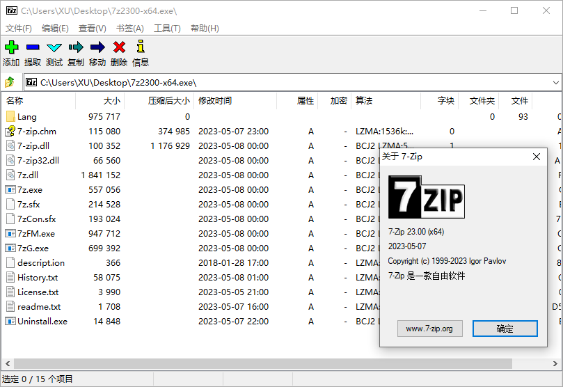Viewport: 563px width, 387px height.
Task: Expand the address path dropdown arrow
Action: (x=555, y=82)
